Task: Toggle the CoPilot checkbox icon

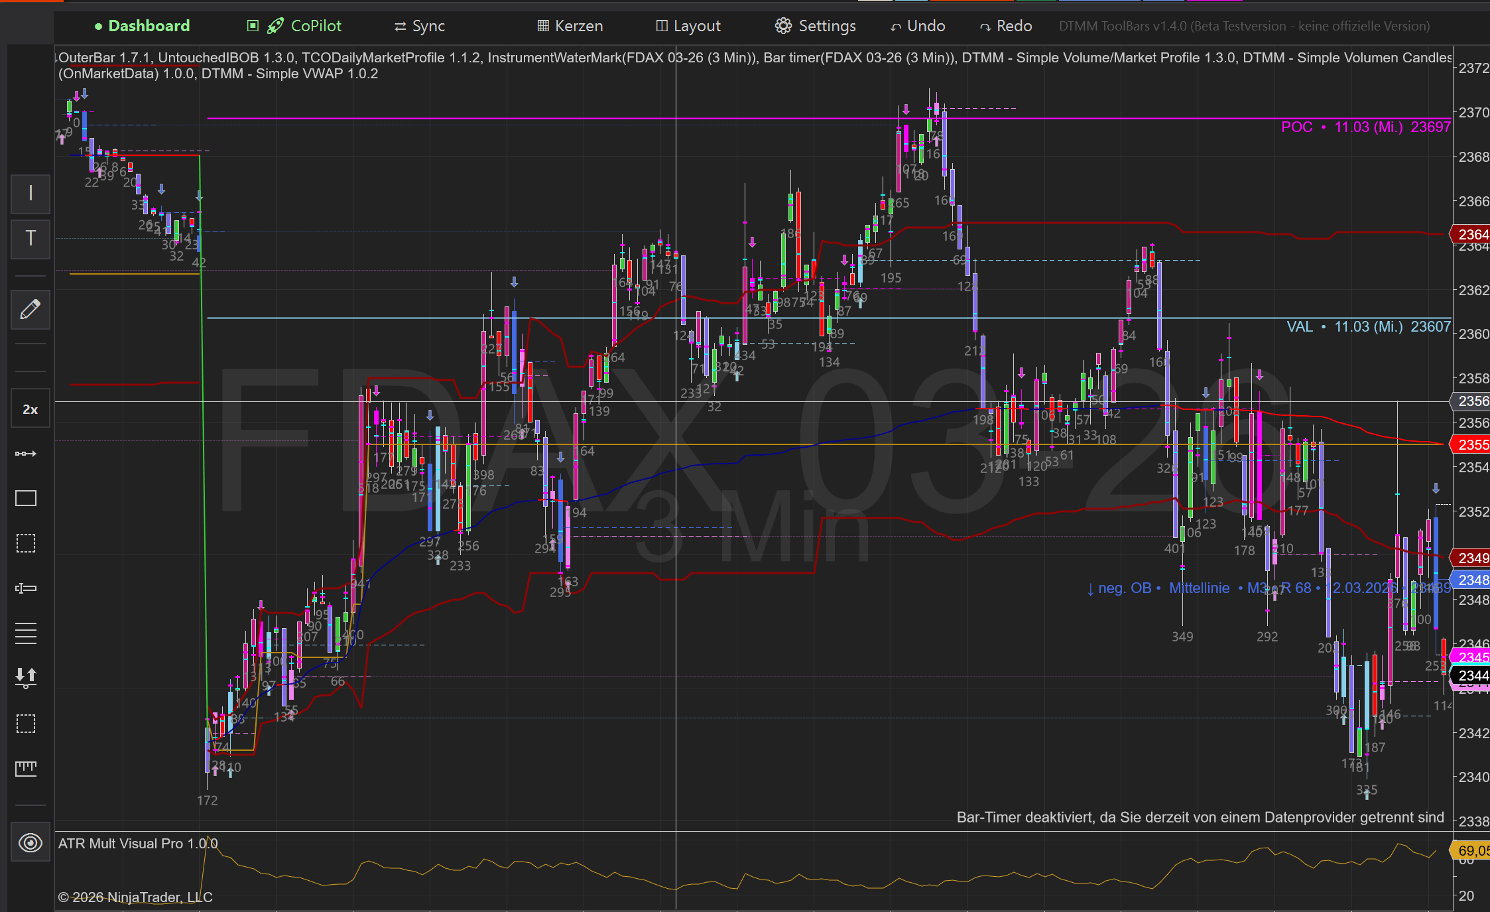Action: coord(253,26)
